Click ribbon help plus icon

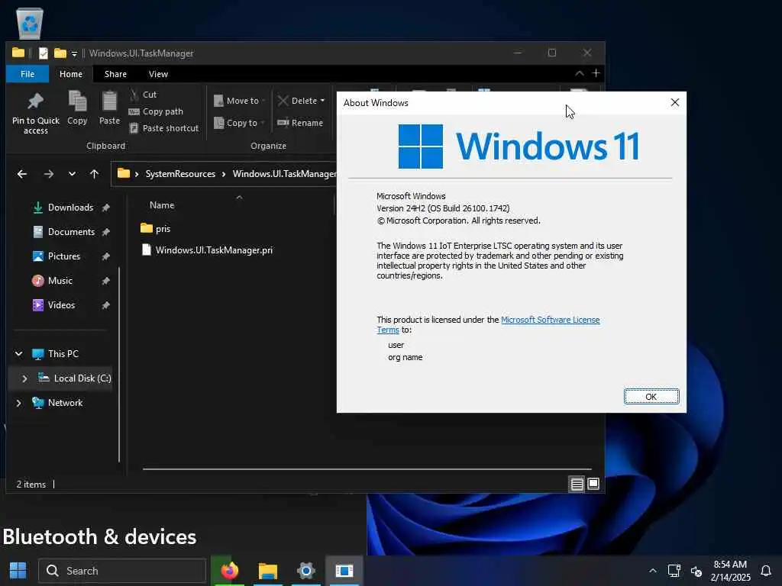596,73
